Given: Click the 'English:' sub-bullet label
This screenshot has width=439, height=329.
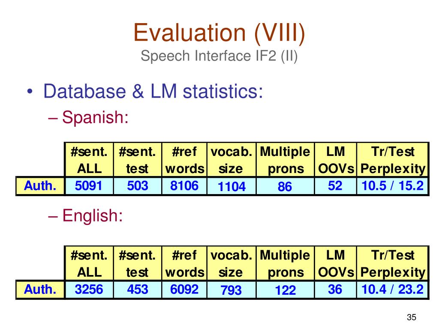Looking at the screenshot, I should [93, 215].
